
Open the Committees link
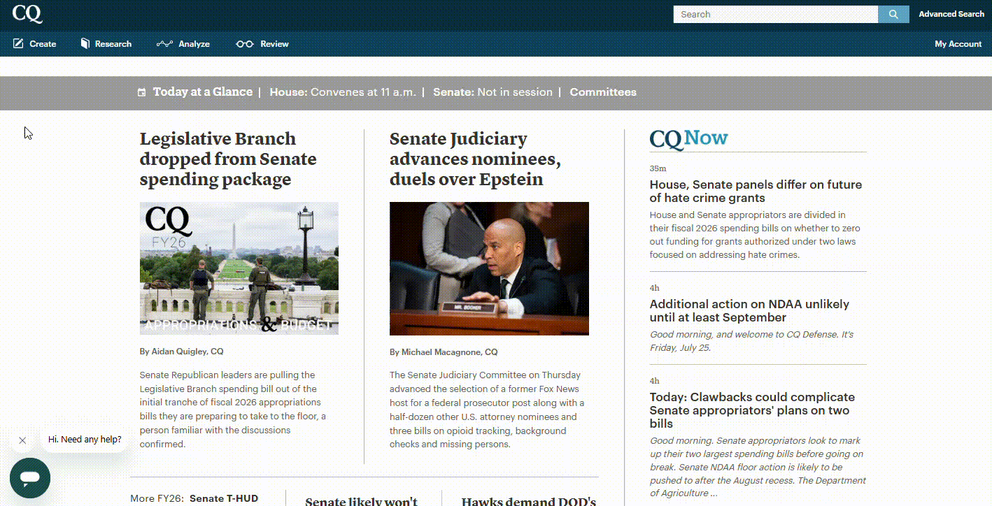(603, 92)
